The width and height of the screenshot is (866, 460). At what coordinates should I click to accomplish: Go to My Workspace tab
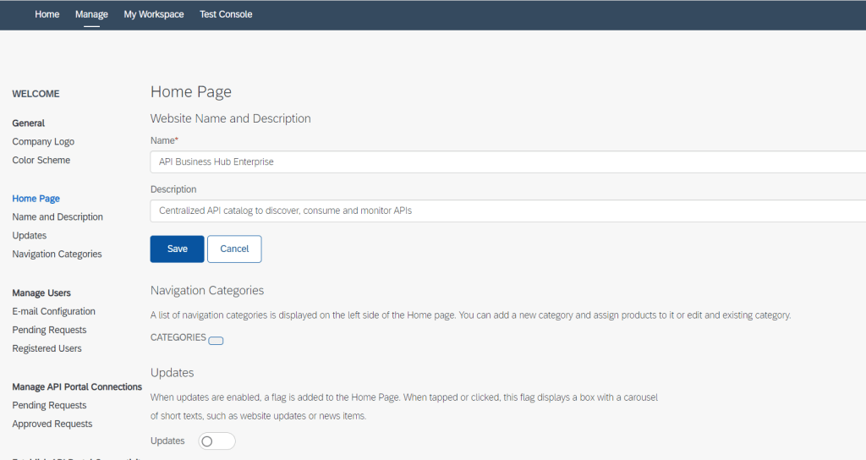(x=154, y=14)
